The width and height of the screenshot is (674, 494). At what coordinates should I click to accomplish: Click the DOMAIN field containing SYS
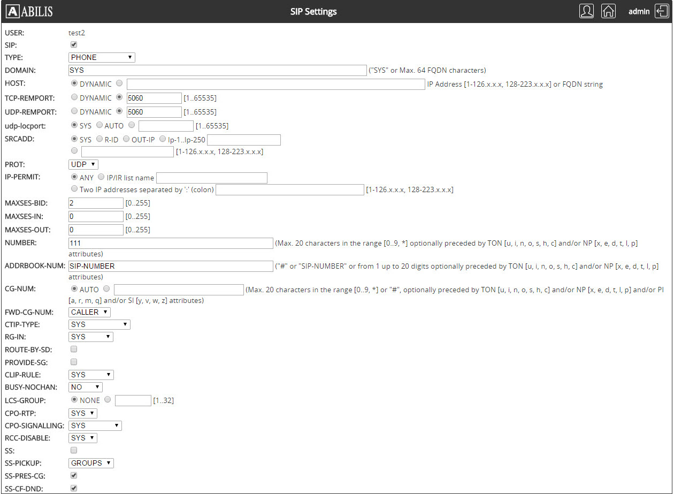(x=217, y=70)
